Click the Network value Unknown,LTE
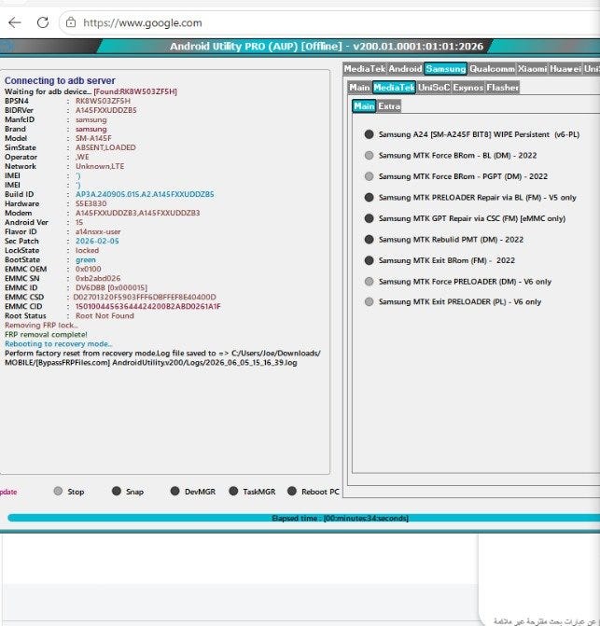Image resolution: width=600 pixels, height=626 pixels. coord(100,166)
